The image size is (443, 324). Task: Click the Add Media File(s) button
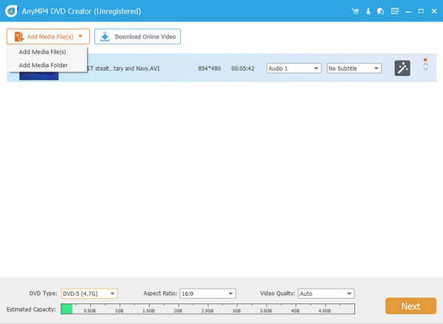coord(48,36)
